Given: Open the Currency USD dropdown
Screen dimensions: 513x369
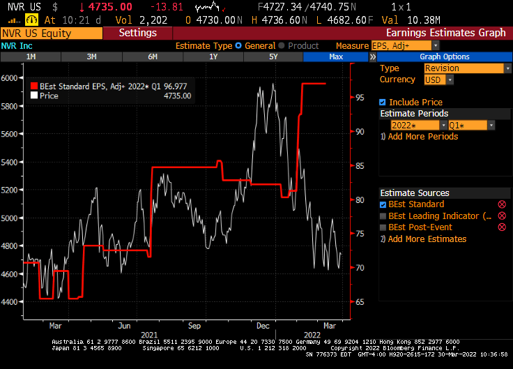Looking at the screenshot, I should tap(438, 80).
